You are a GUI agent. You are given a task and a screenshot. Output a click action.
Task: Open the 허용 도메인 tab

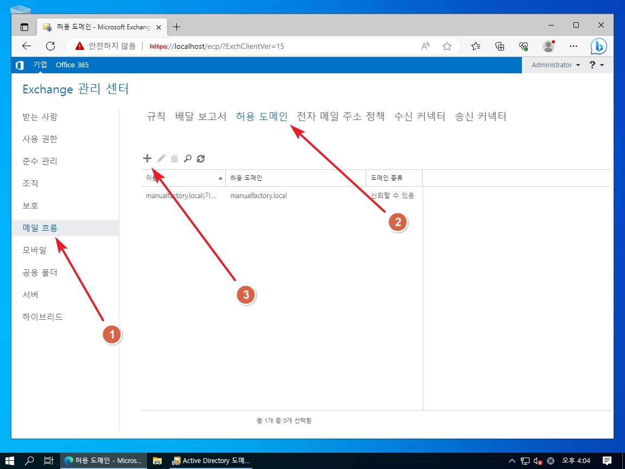click(x=262, y=117)
